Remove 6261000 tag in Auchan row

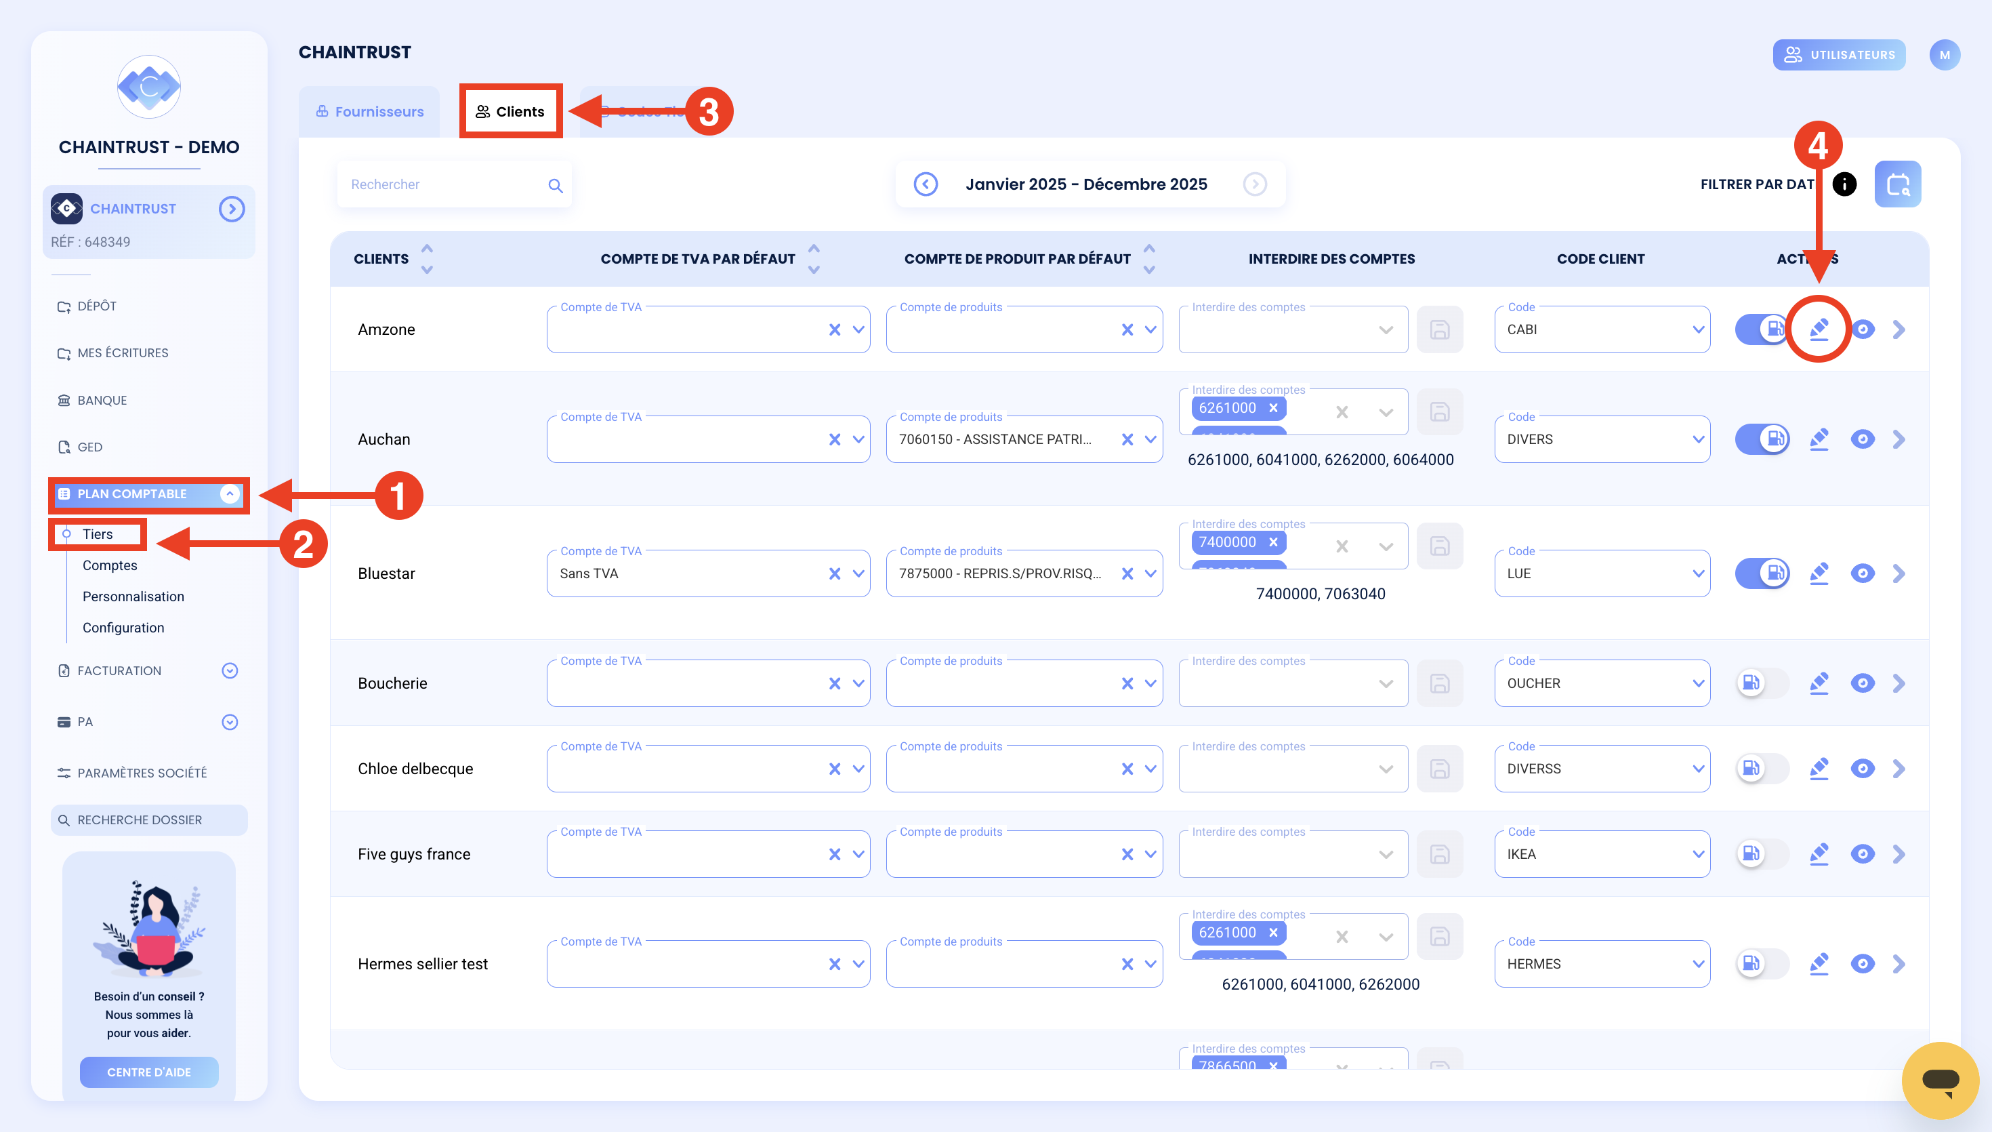point(1273,408)
